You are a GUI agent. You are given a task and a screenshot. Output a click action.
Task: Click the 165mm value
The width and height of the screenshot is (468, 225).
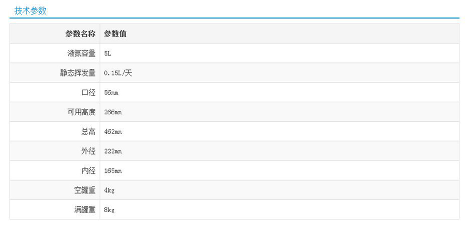[113, 171]
